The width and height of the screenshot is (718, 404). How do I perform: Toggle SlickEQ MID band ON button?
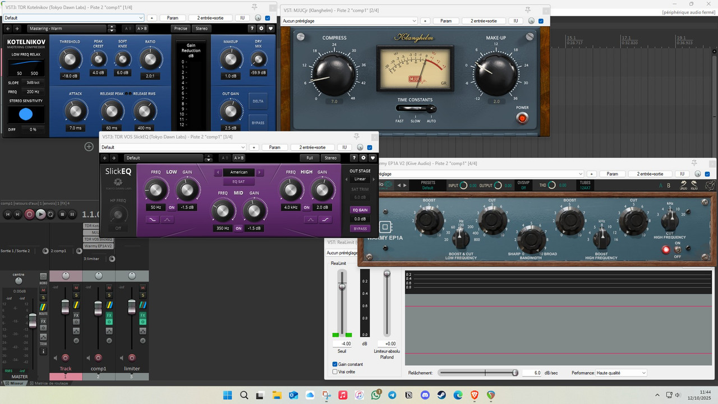coord(238,228)
